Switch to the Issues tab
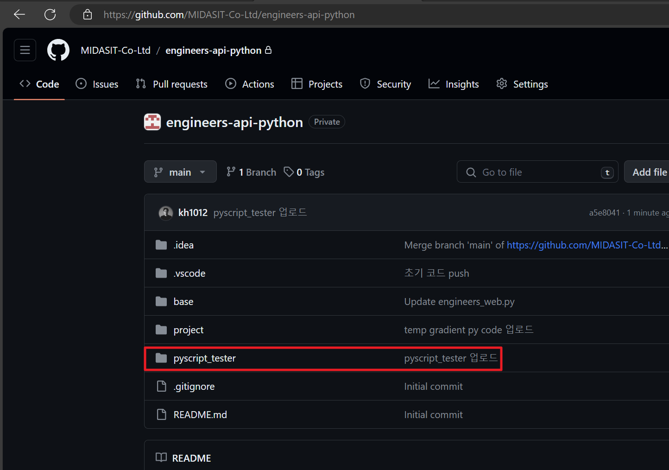The height and width of the screenshot is (470, 669). pyautogui.click(x=97, y=84)
